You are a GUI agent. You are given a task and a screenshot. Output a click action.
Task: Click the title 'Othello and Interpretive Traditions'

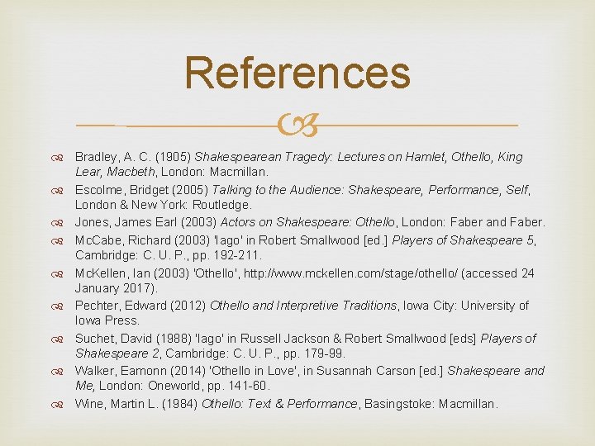[303, 306]
